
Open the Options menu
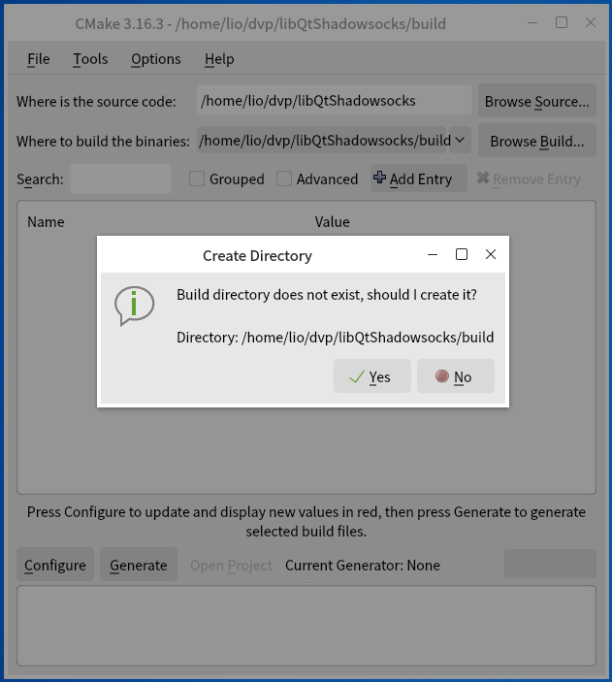tap(156, 59)
